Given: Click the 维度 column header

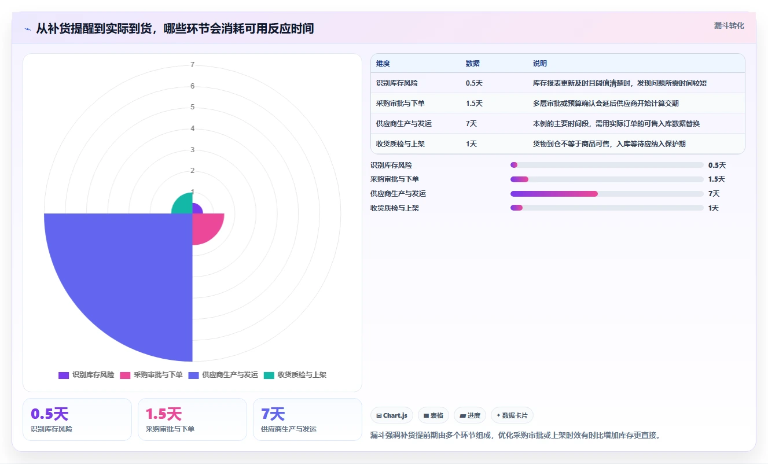Looking at the screenshot, I should point(383,64).
